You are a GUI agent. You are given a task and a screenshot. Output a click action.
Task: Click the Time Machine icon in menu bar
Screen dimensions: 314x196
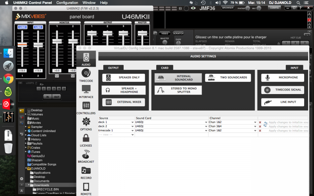(x=203, y=3)
